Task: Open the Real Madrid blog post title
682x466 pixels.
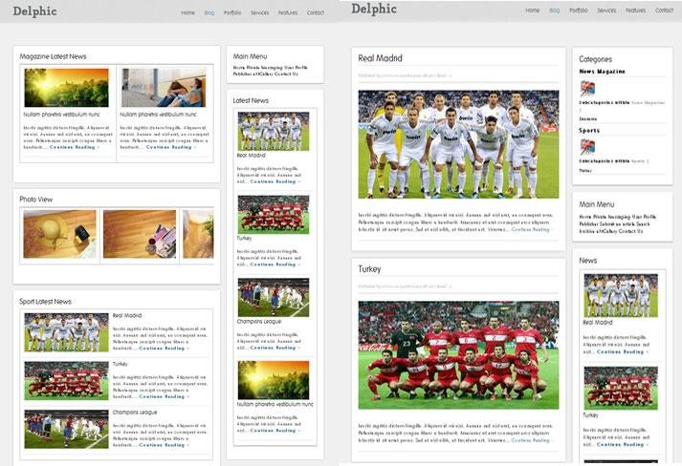Action: coord(380,58)
